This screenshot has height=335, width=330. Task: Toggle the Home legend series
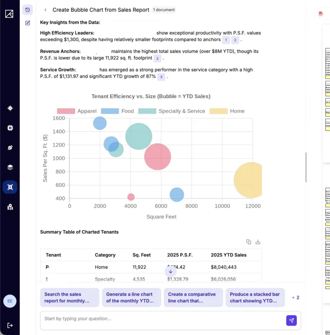(227, 111)
